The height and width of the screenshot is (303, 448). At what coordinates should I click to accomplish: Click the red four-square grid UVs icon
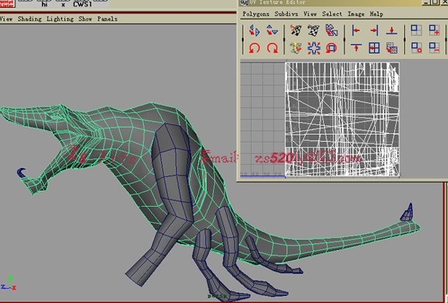pos(374,48)
